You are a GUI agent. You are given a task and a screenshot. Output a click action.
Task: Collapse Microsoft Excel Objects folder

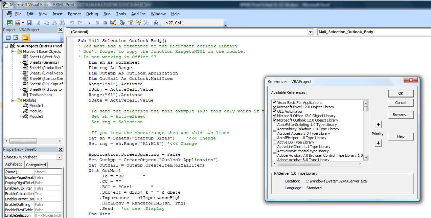(13, 51)
